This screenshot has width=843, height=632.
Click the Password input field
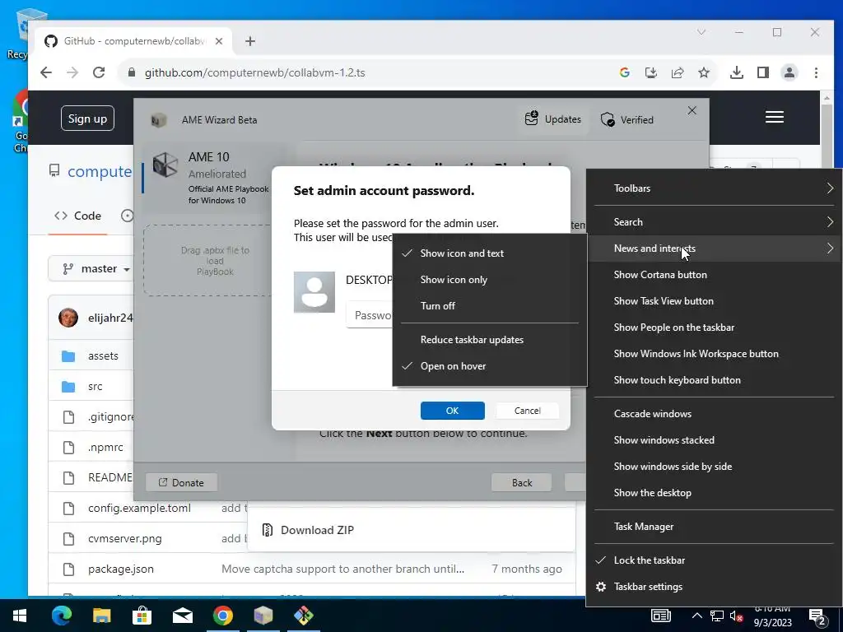pyautogui.click(x=370, y=315)
